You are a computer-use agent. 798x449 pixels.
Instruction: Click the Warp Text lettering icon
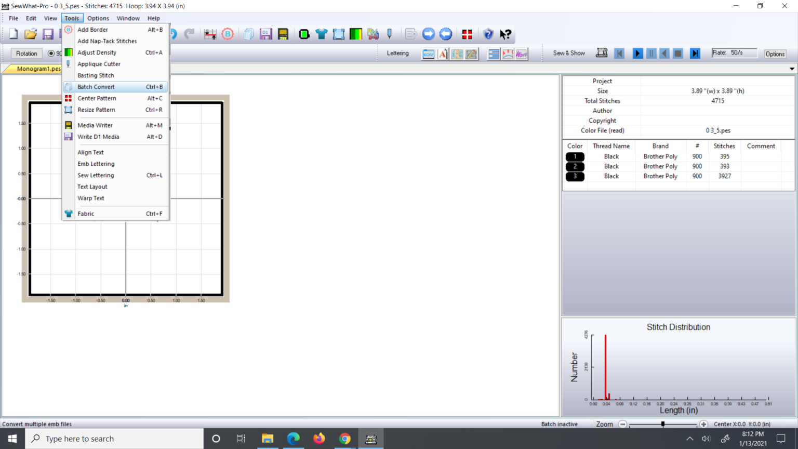tap(522, 54)
